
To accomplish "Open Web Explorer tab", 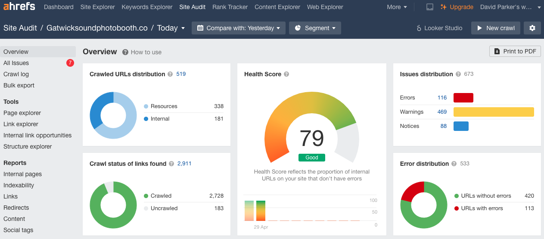I will pyautogui.click(x=325, y=7).
